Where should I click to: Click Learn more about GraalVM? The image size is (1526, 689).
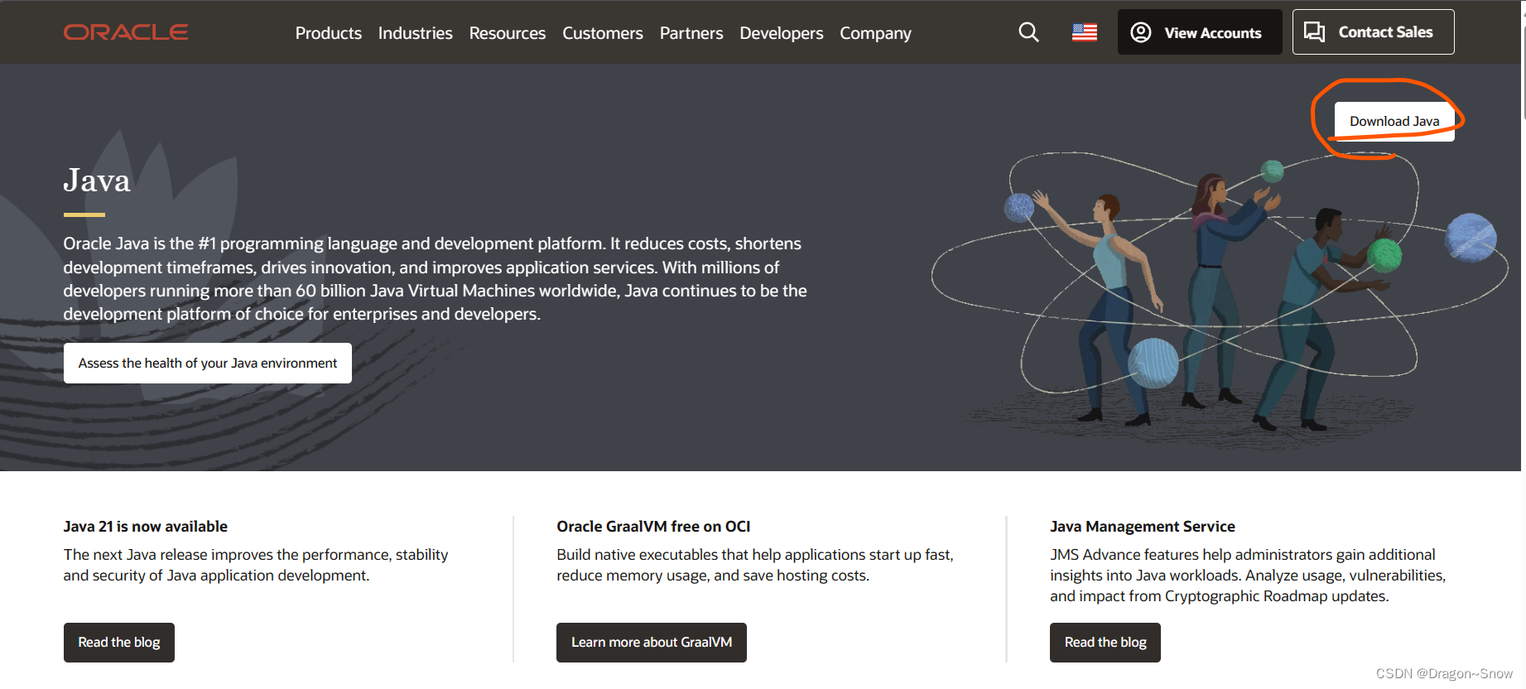652,643
